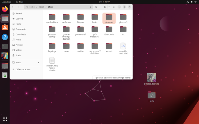
Task: Select the fonts folder
Action: tap(95, 19)
